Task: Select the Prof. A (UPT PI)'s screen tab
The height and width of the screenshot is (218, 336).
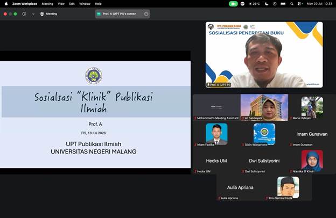Action: (x=122, y=14)
